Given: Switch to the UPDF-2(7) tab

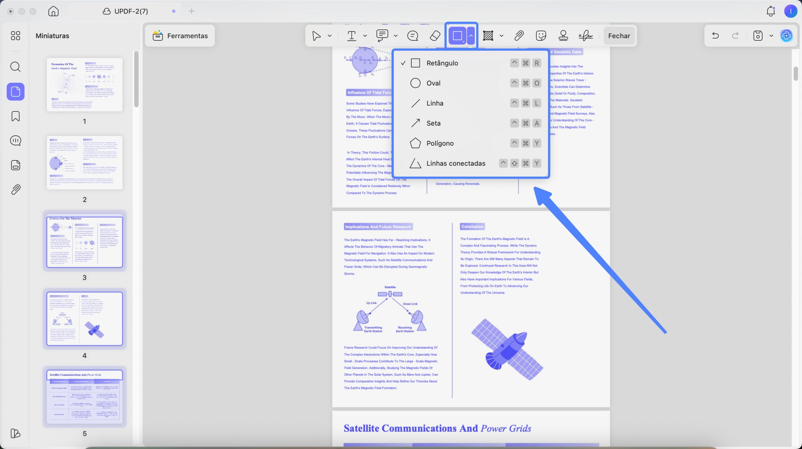Looking at the screenshot, I should 125,11.
